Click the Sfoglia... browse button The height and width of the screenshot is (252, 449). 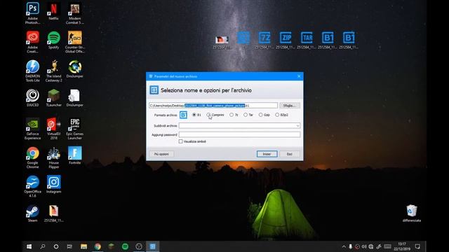pos(290,106)
